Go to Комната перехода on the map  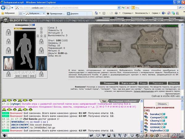tap(109, 48)
